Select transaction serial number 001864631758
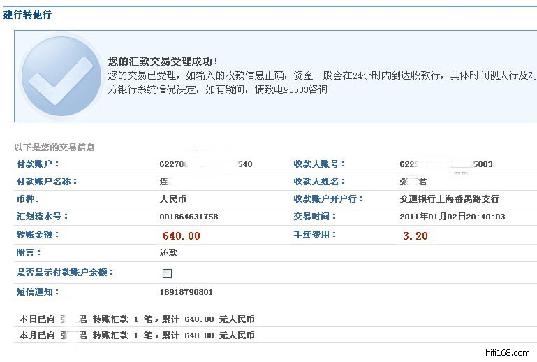Viewport: 537px width, 362px height. coord(189,217)
